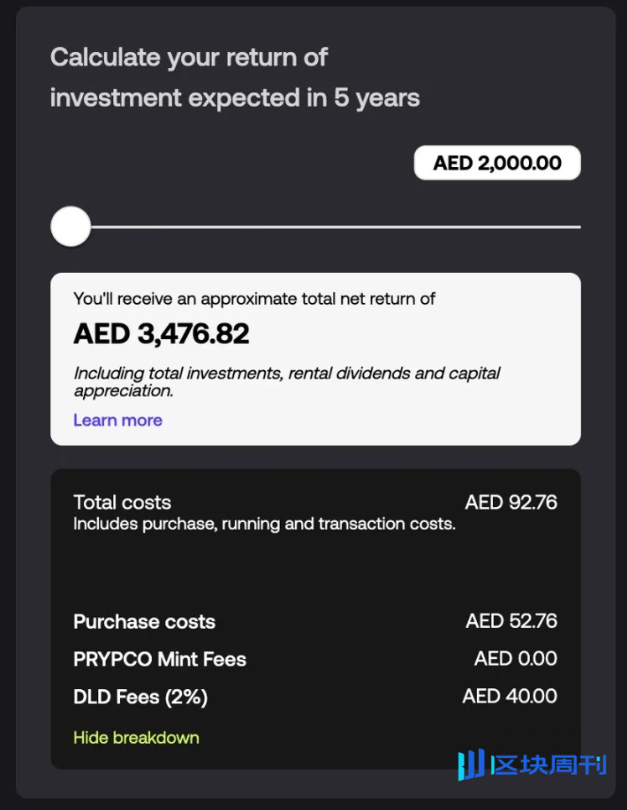Click the AED 2,000.00 amount field
The image size is (628, 810).
497,163
